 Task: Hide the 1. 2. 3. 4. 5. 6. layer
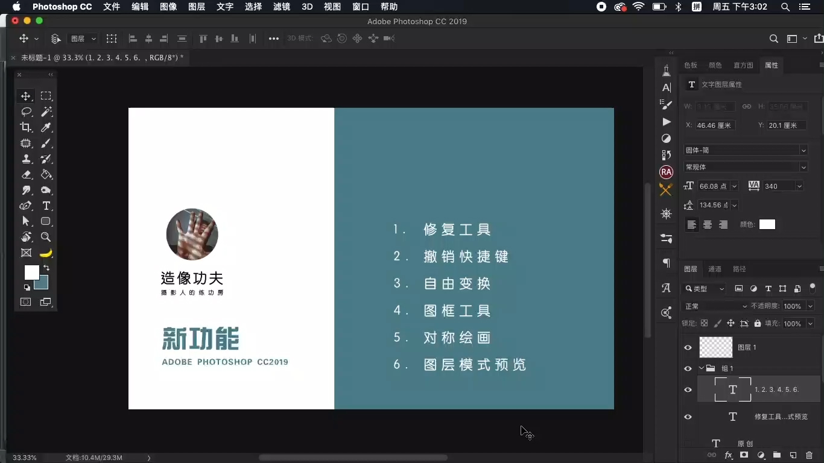(688, 389)
